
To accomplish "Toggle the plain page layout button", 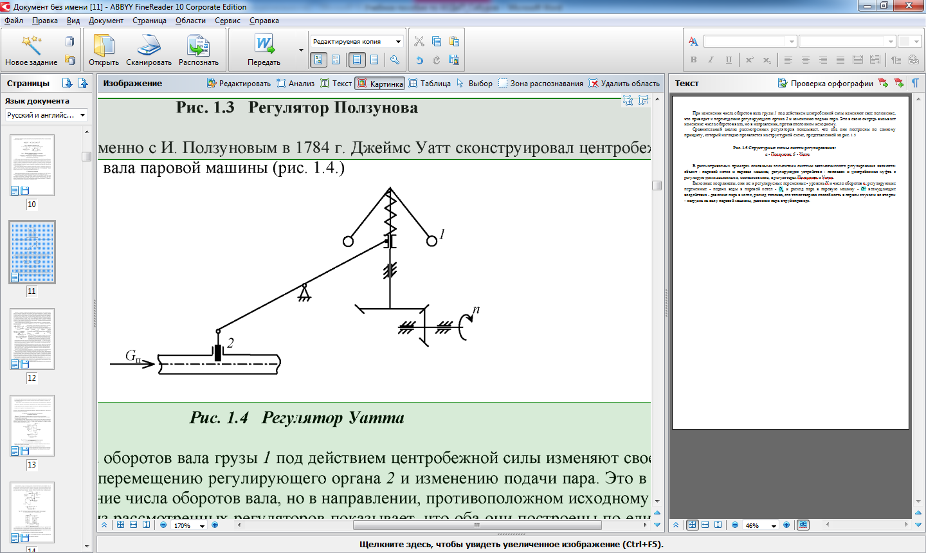I will [374, 60].
